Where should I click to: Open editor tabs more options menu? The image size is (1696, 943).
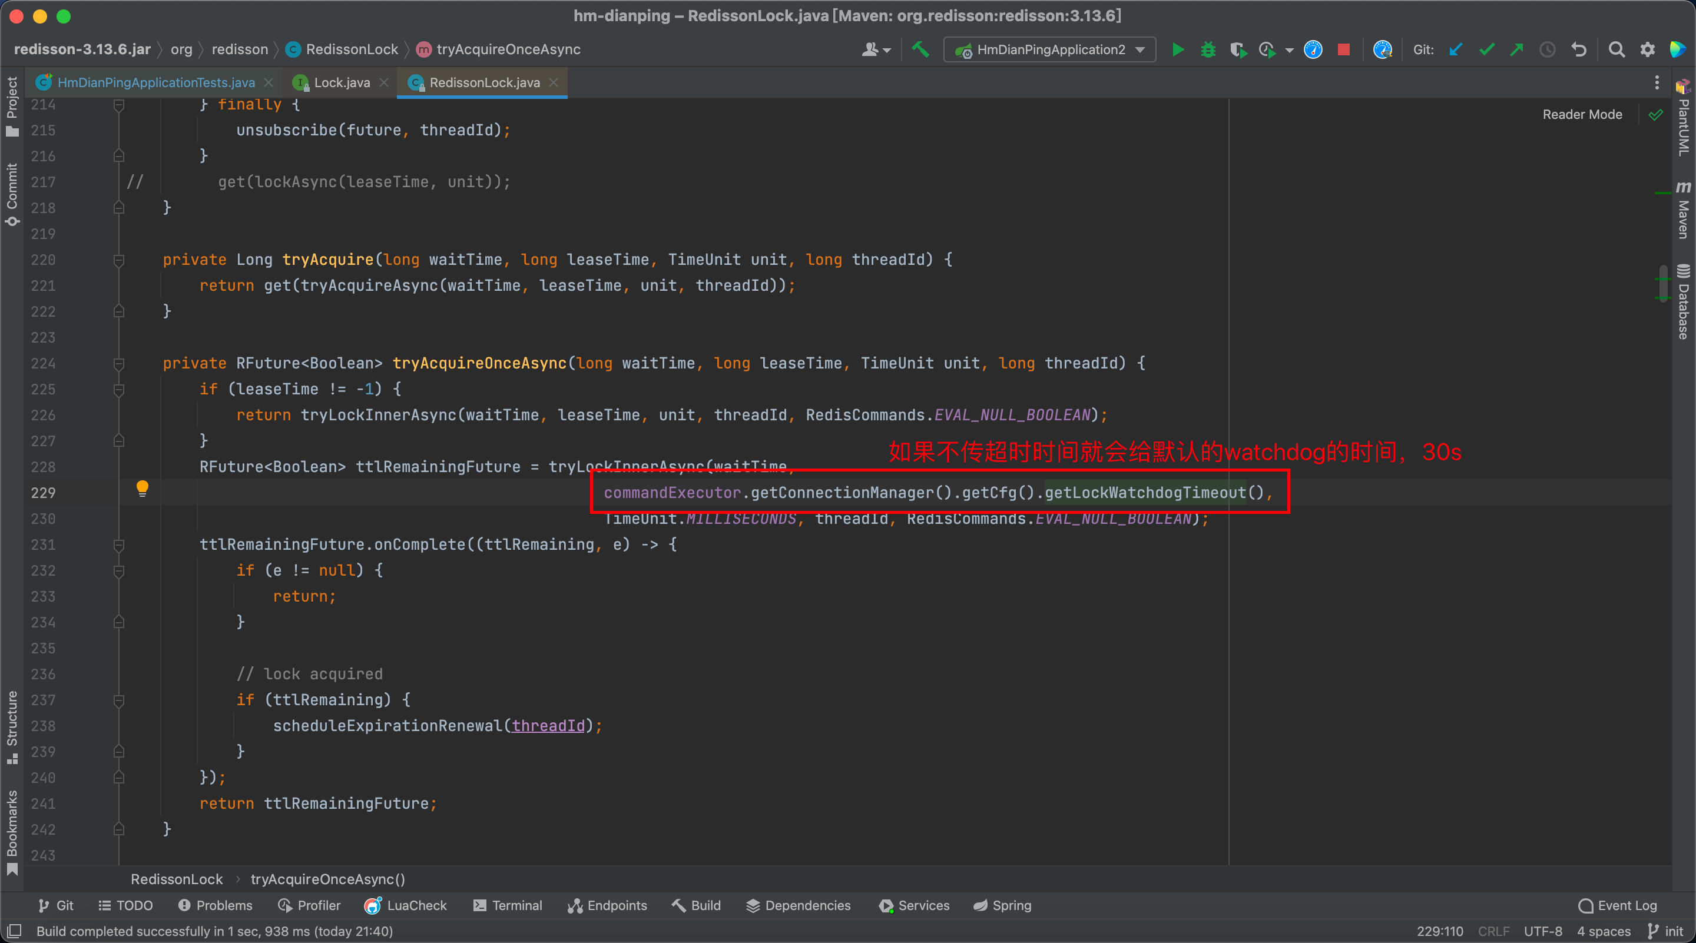pyautogui.click(x=1657, y=82)
